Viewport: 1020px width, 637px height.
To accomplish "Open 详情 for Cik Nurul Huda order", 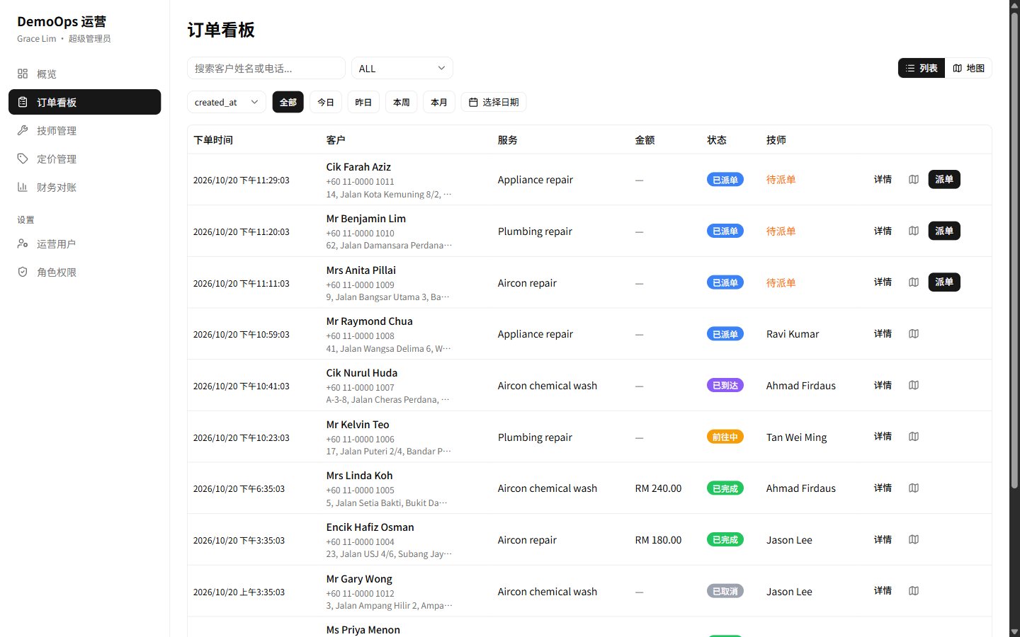I will coord(883,386).
